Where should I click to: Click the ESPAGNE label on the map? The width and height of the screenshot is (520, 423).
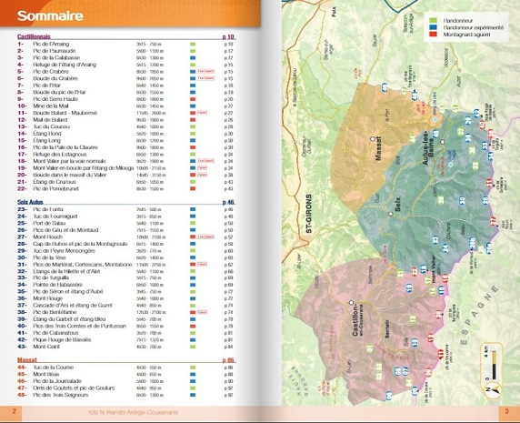click(x=480, y=315)
